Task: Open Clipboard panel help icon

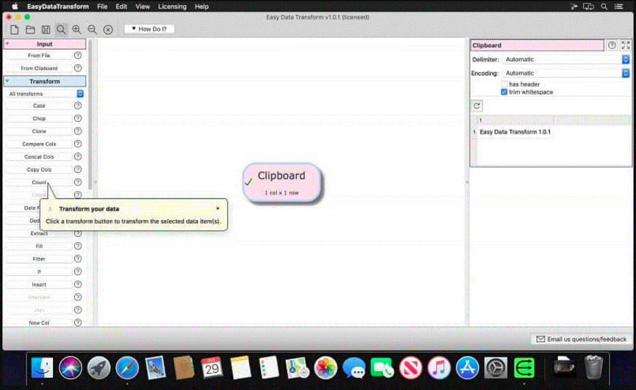Action: click(x=612, y=45)
